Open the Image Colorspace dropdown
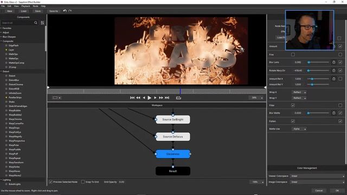The width and height of the screenshot is (347, 195). (317, 182)
